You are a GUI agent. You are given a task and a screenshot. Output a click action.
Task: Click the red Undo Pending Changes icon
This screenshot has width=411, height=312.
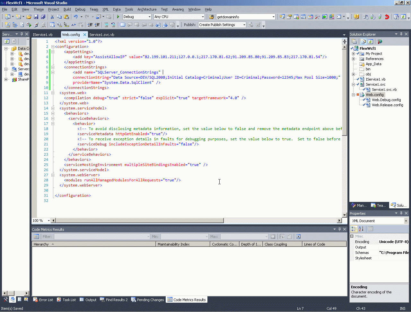pyautogui.click(x=387, y=17)
